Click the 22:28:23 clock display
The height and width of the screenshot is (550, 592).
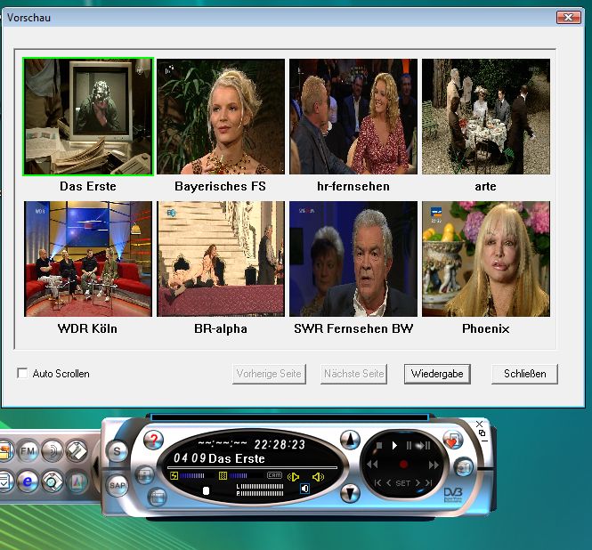point(280,445)
